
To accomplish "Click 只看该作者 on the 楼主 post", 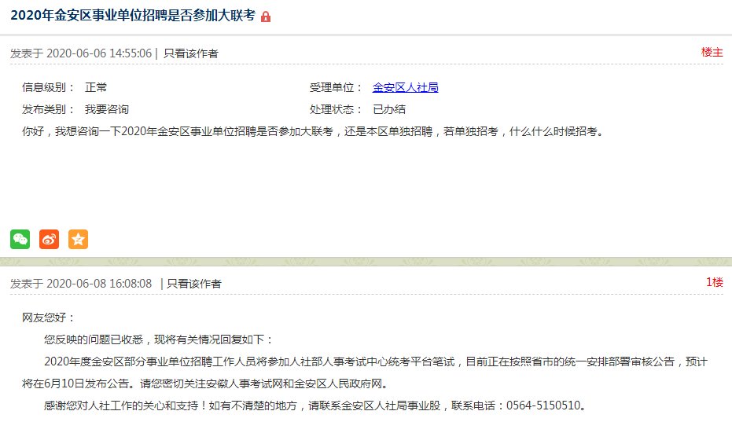I will pyautogui.click(x=191, y=53).
